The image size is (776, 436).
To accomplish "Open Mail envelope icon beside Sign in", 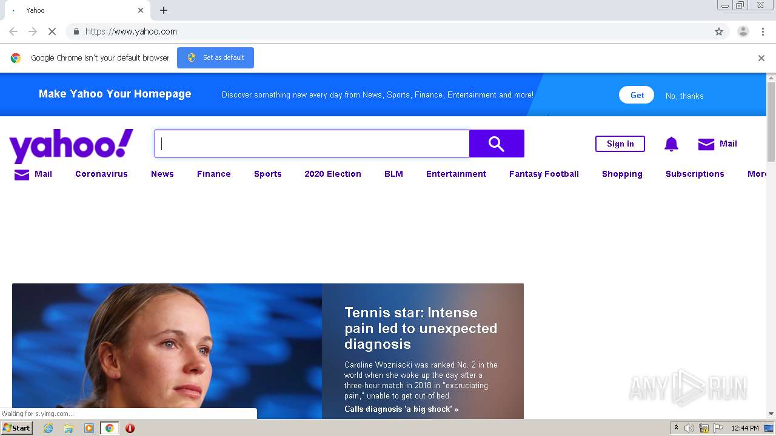I will (706, 144).
